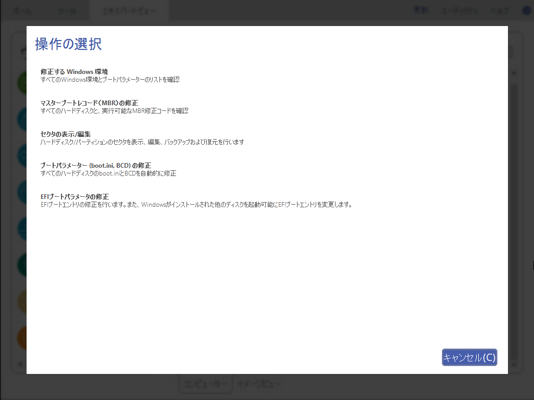Open the ユーティリティ menu

click(x=460, y=10)
